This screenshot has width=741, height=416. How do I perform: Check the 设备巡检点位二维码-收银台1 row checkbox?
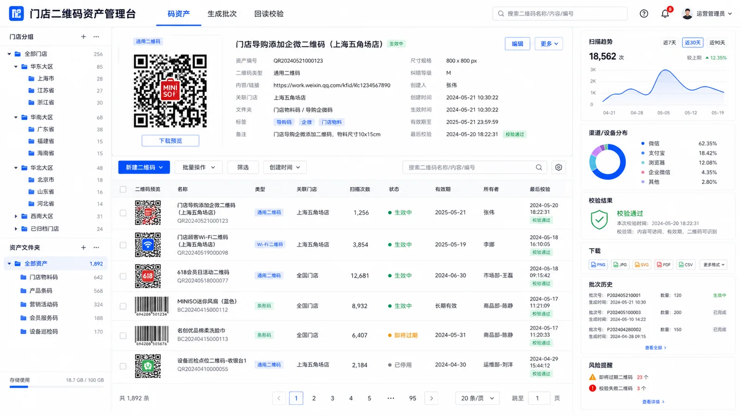click(123, 366)
